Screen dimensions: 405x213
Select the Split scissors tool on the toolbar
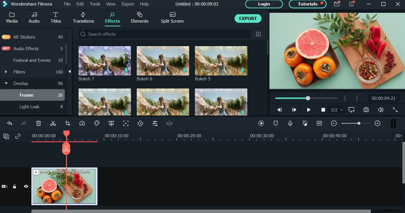(53, 123)
